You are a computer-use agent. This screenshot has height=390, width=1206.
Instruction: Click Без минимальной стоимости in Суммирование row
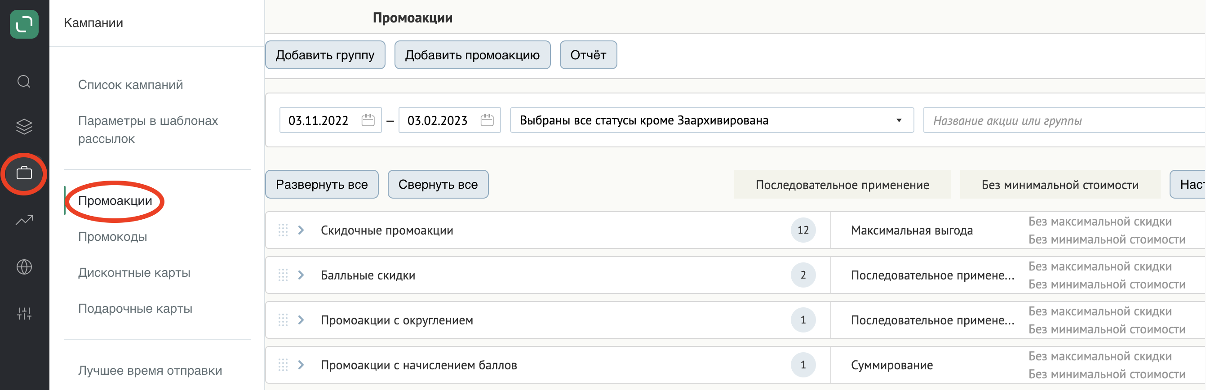click(1107, 374)
